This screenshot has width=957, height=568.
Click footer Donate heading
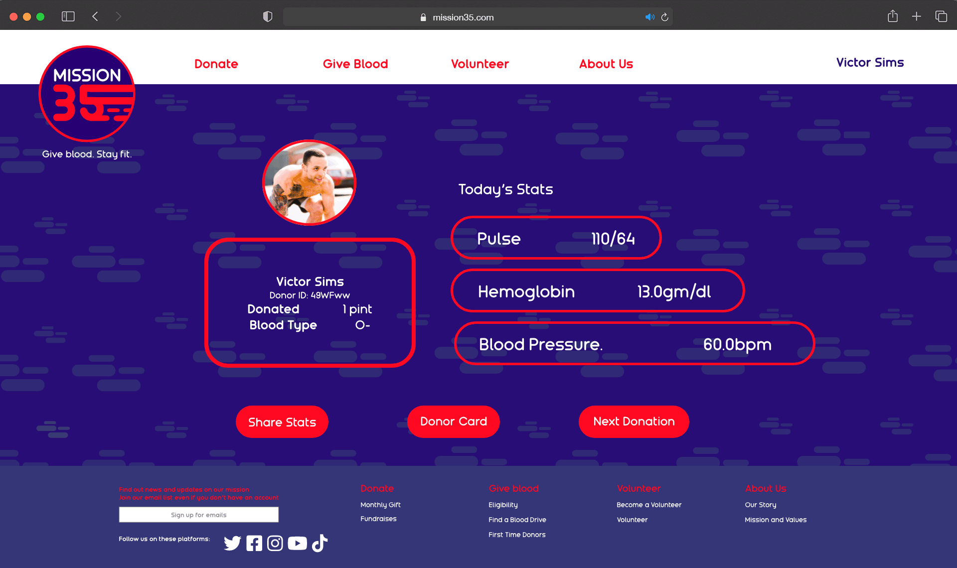point(377,488)
